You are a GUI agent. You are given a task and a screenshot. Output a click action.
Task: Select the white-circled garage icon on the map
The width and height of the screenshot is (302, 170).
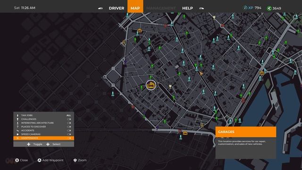[x=151, y=85]
